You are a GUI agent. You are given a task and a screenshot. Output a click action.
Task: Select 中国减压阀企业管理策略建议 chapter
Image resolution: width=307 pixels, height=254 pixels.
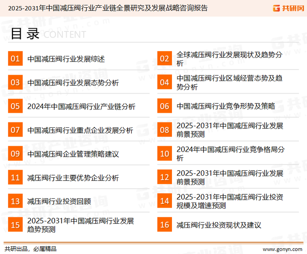point(73,154)
